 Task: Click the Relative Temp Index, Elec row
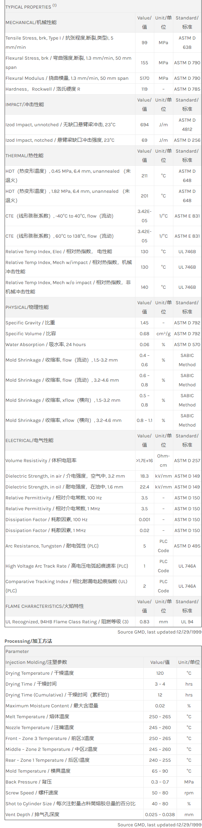coord(59,251)
